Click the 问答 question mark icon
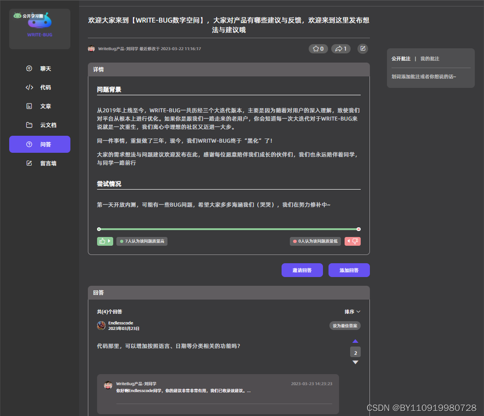 click(29, 144)
